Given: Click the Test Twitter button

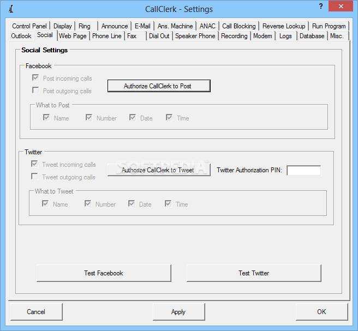Looking at the screenshot, I should (x=254, y=273).
